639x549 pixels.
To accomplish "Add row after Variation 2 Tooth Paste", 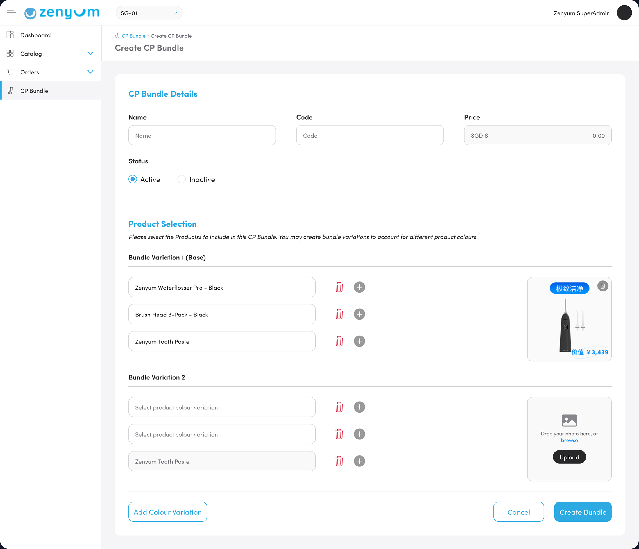I will 359,461.
